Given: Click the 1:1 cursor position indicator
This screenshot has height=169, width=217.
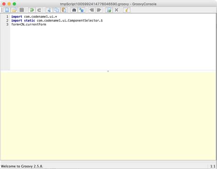Looking at the screenshot, I should click(213, 166).
